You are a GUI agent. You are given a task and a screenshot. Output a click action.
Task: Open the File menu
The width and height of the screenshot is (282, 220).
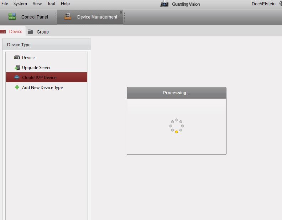5,4
